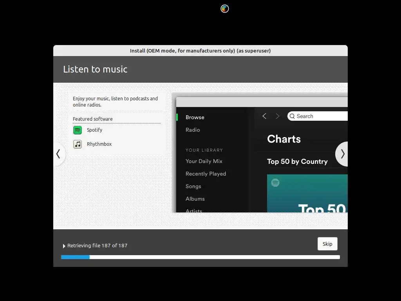Screen dimensions: 401x301
Task: Click the forward chevron in Spotify preview
Action: tap(278, 116)
